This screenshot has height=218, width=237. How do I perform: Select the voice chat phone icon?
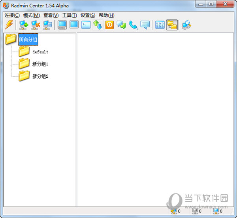[133, 25]
